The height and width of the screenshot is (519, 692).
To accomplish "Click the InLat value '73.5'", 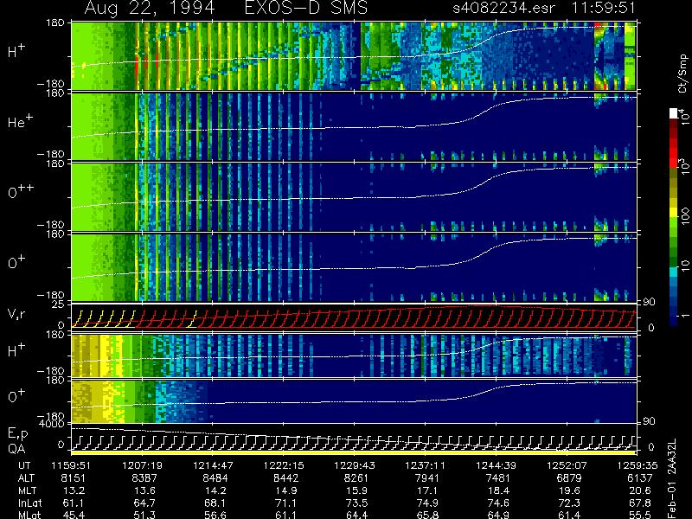I will pyautogui.click(x=357, y=503).
